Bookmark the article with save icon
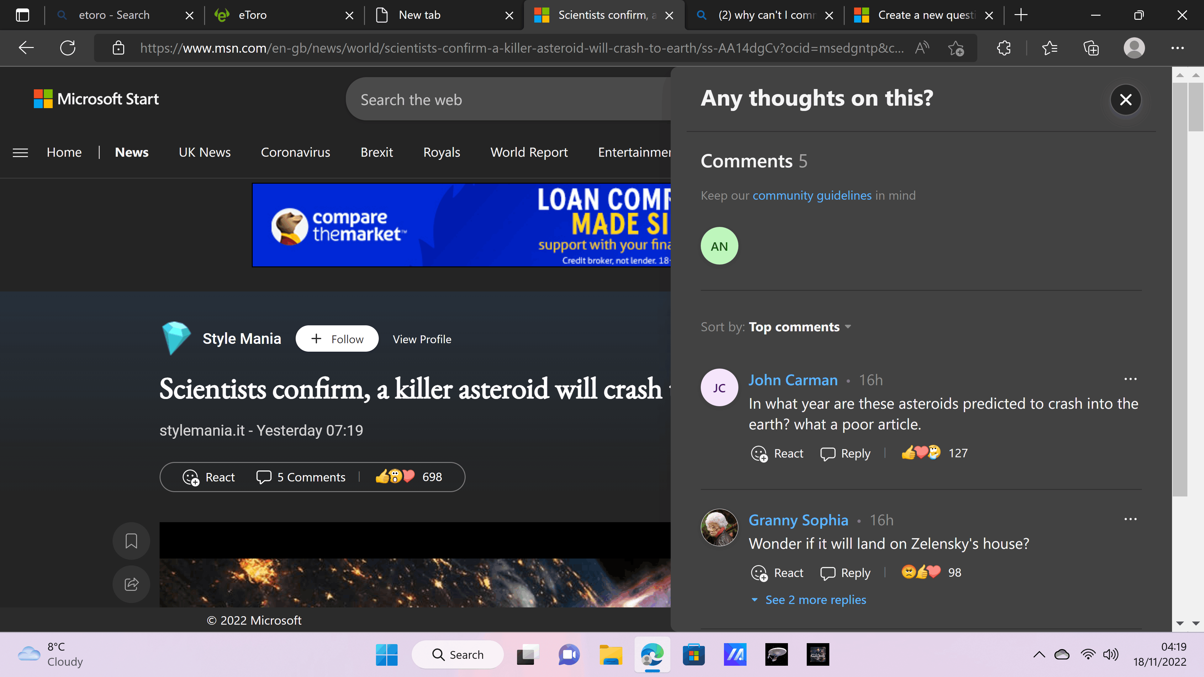Screen dimensions: 1204x677 click(131, 541)
